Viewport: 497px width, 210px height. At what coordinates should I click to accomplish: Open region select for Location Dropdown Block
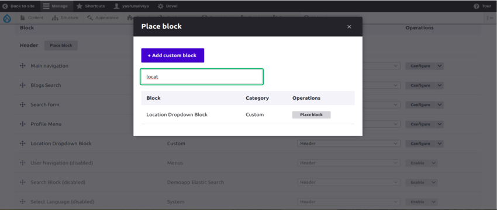point(348,143)
